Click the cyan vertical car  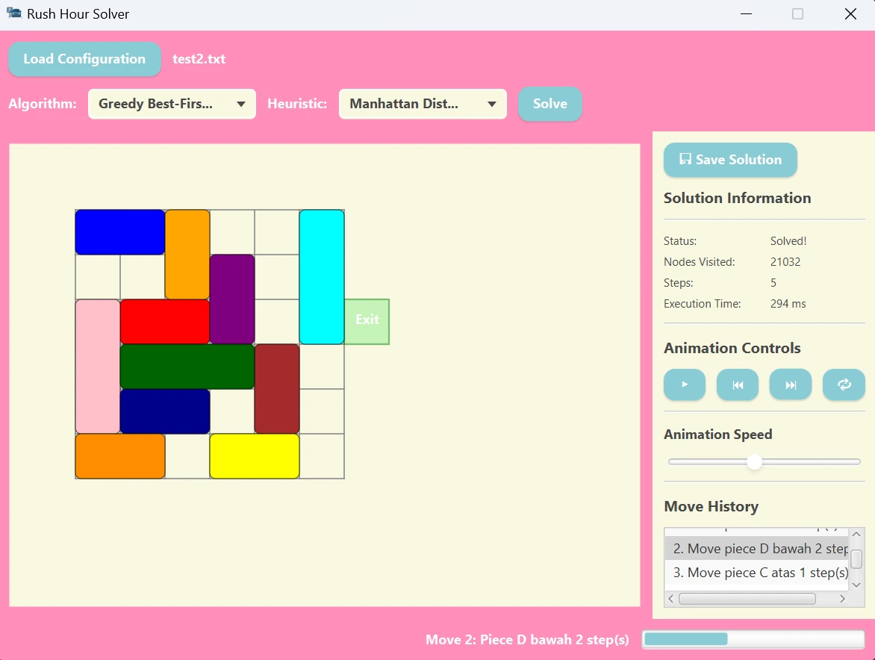coord(321,276)
